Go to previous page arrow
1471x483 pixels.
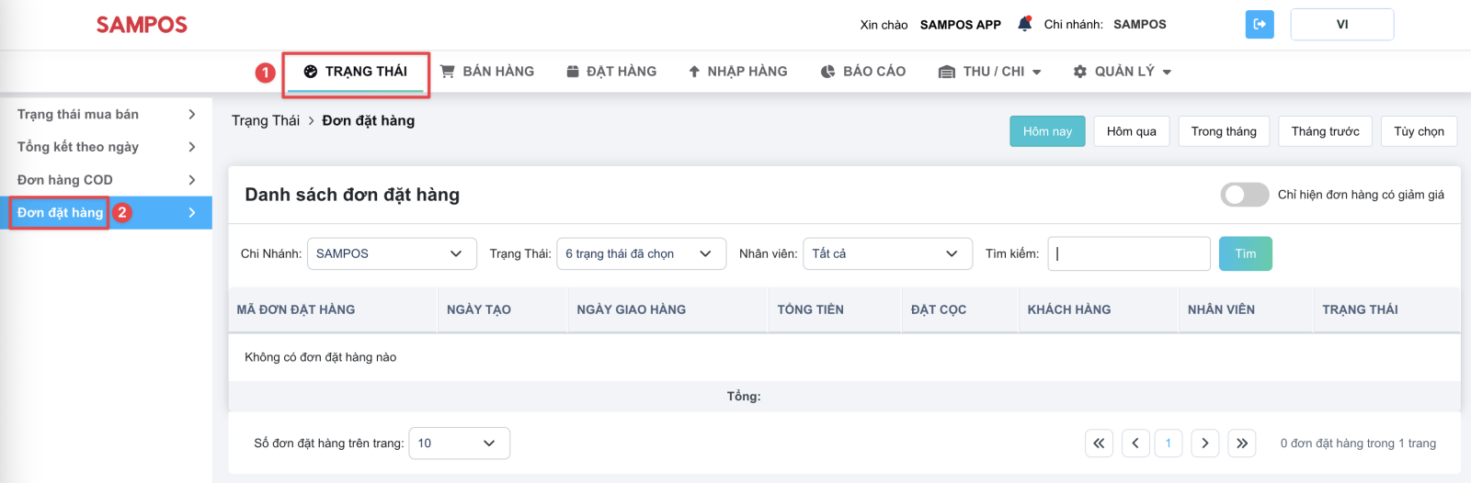[x=1135, y=444]
